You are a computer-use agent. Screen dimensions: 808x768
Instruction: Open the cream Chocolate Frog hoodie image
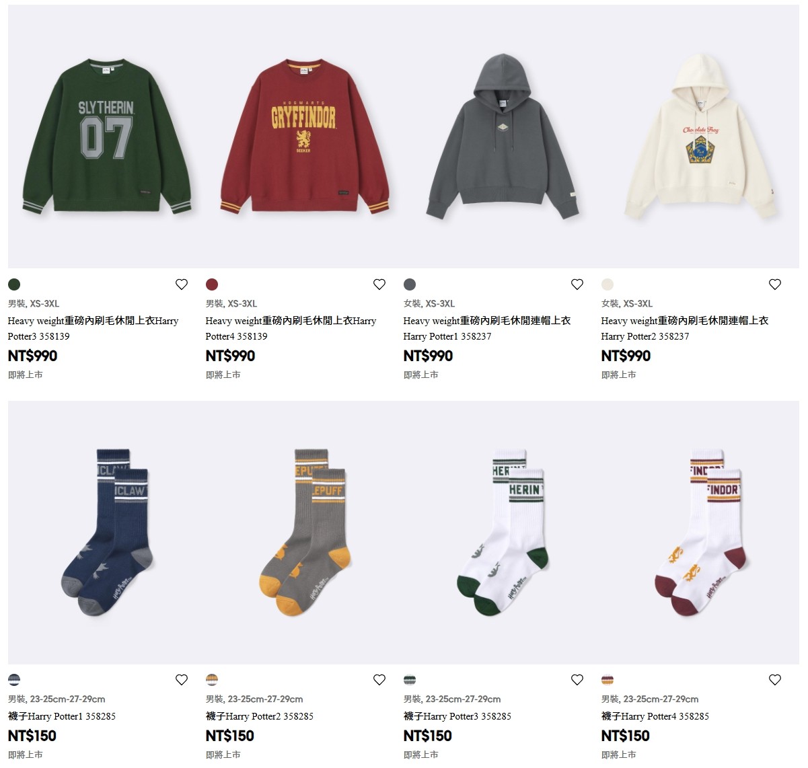tap(700, 137)
